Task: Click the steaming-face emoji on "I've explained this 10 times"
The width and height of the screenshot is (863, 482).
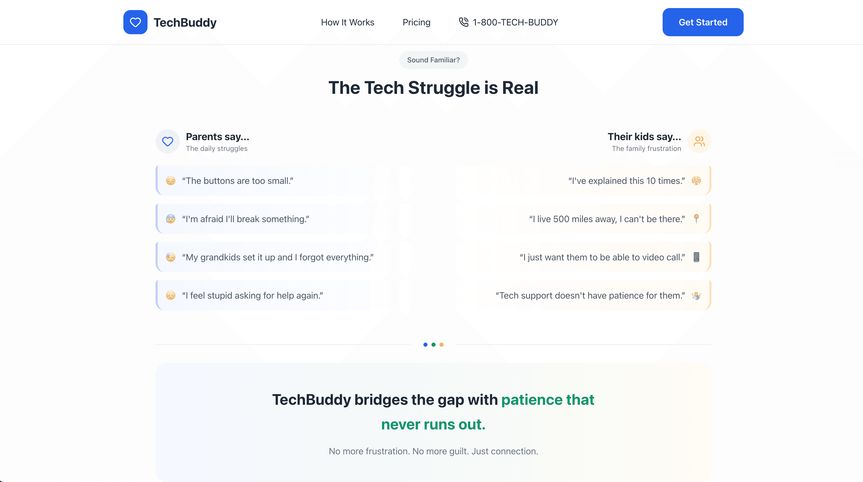Action: tap(697, 180)
